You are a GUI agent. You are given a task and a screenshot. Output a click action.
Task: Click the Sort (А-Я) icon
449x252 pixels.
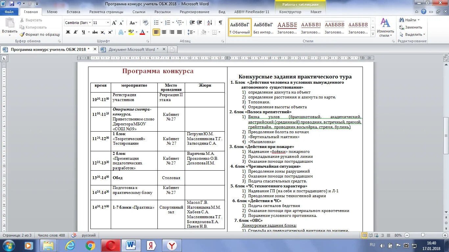point(209,23)
